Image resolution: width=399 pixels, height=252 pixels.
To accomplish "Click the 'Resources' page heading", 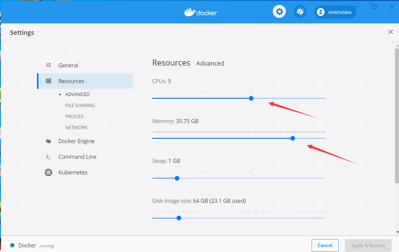I will [x=171, y=63].
